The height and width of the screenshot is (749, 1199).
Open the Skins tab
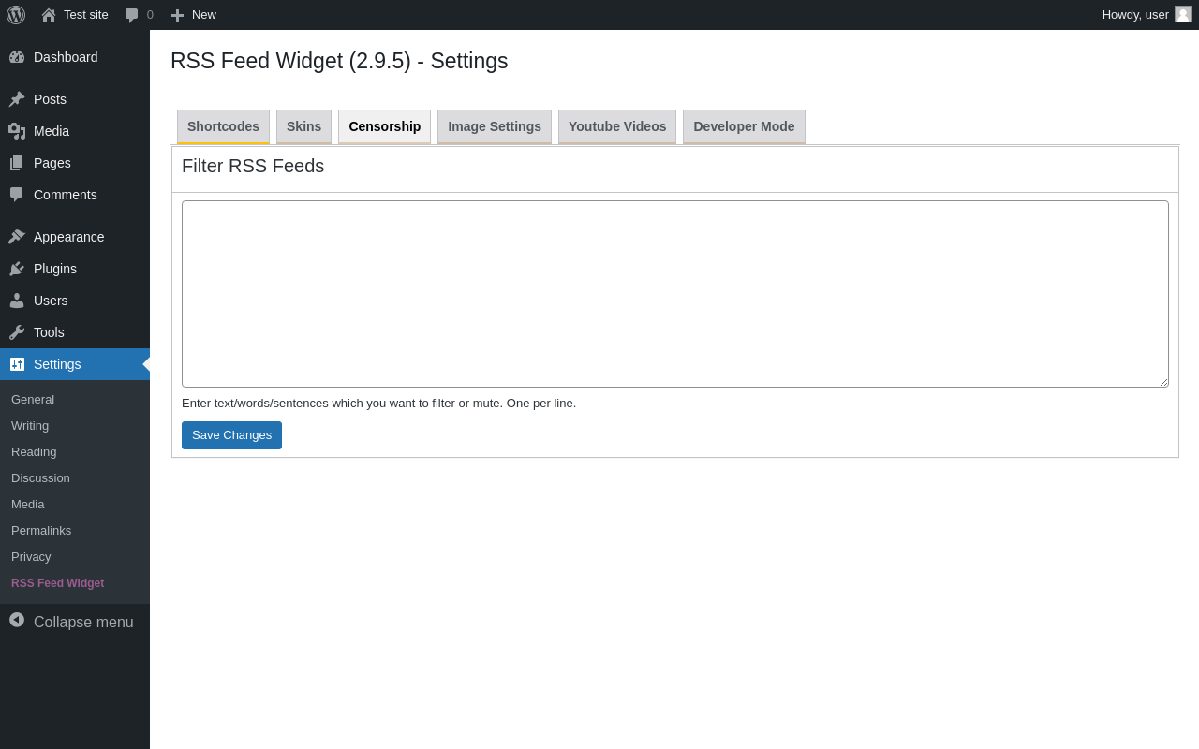point(303,126)
